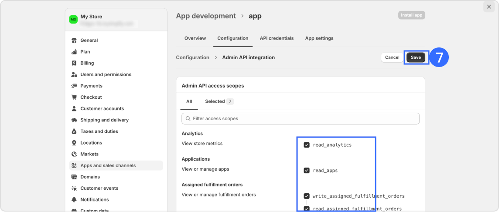This screenshot has width=499, height=212.
Task: Uncheck write_assigned_fulfillment_orders checkbox
Action: click(307, 196)
